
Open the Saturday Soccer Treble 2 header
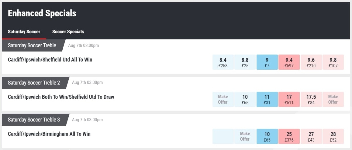click(x=34, y=83)
